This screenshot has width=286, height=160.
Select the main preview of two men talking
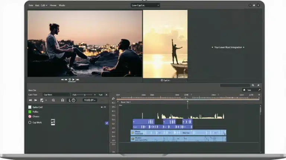tap(85, 44)
